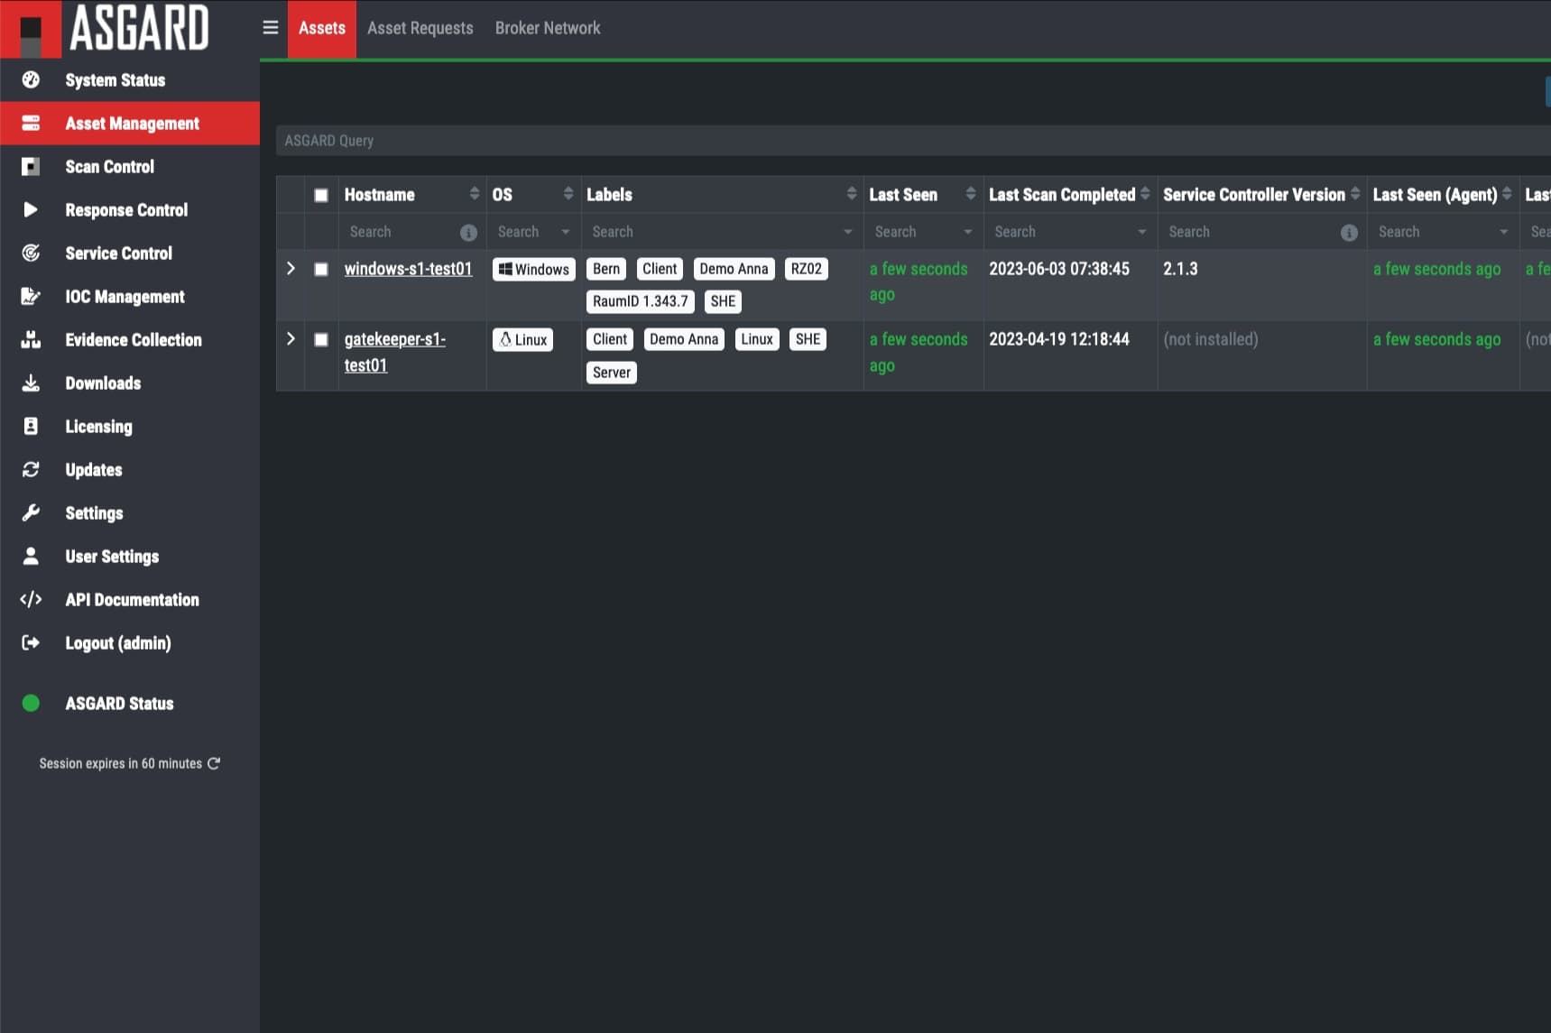Switch to the Asset Requests tab
Image resolution: width=1551 pixels, height=1033 pixels.
point(420,28)
